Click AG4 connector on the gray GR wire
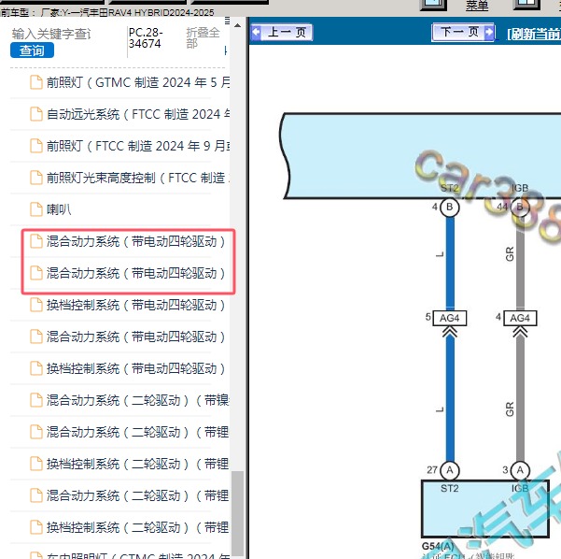Image resolution: width=561 pixels, height=559 pixels. click(x=520, y=318)
